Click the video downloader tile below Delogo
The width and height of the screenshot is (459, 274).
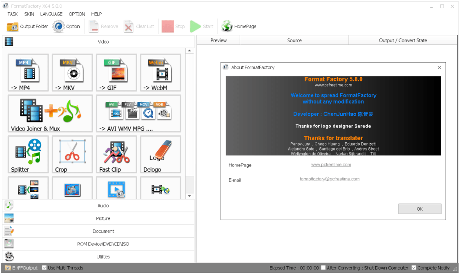pos(160,188)
